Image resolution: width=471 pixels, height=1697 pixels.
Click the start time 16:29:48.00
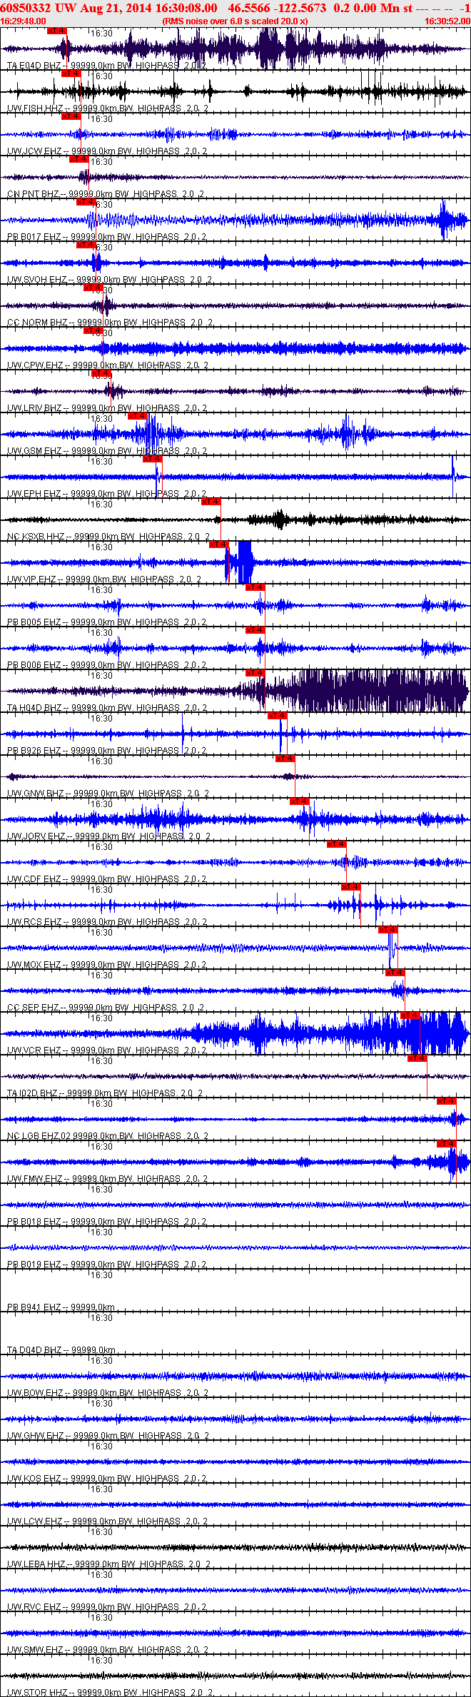coord(24,21)
